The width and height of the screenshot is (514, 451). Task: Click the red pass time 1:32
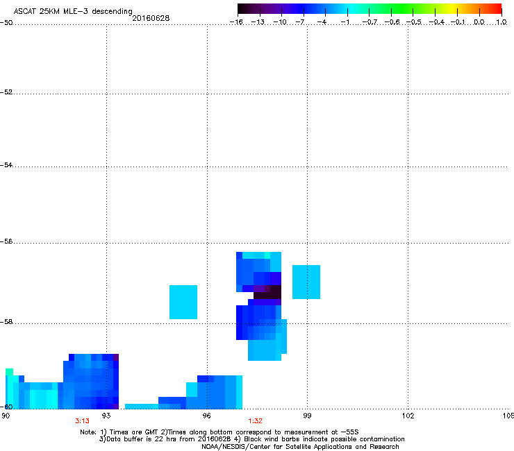(x=255, y=421)
